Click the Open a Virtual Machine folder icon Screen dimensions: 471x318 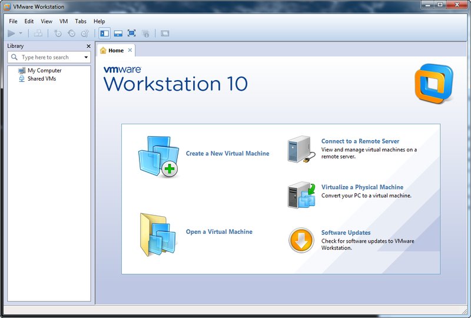pyautogui.click(x=158, y=235)
